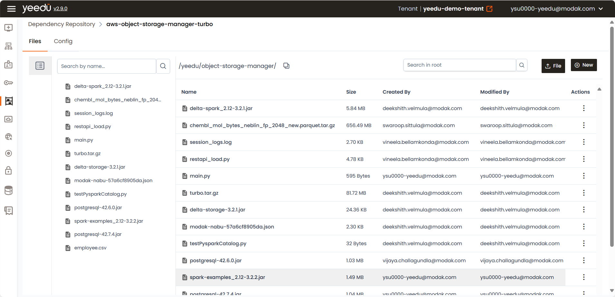Viewport: 615px width, 297px height.
Task: Open the cloud storage sidebar icon
Action: coord(9,119)
